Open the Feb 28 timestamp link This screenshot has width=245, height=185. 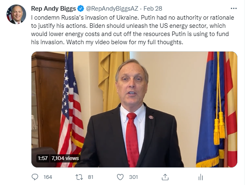click(153, 9)
